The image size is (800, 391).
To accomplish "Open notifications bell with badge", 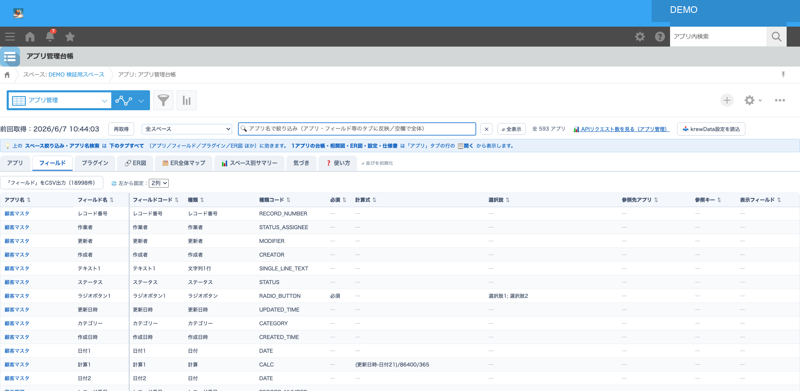I will click(50, 36).
